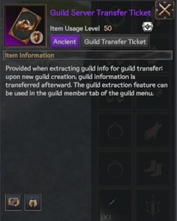Click the small badge on item thumbnail

[37, 37]
